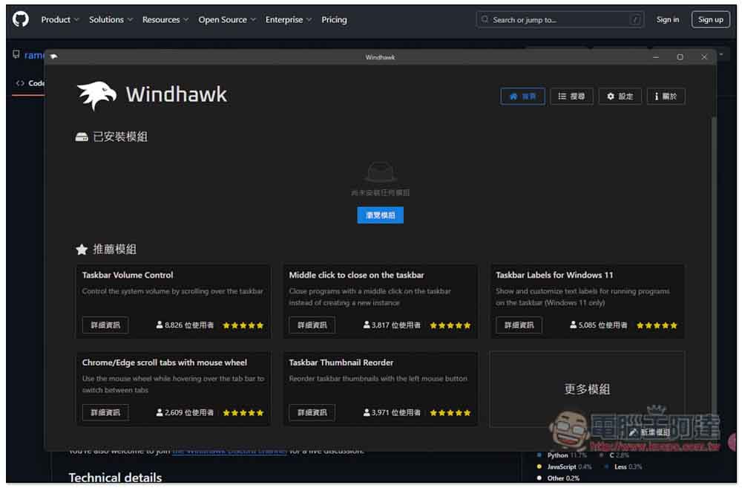Click the installed mods drive icon

click(82, 137)
